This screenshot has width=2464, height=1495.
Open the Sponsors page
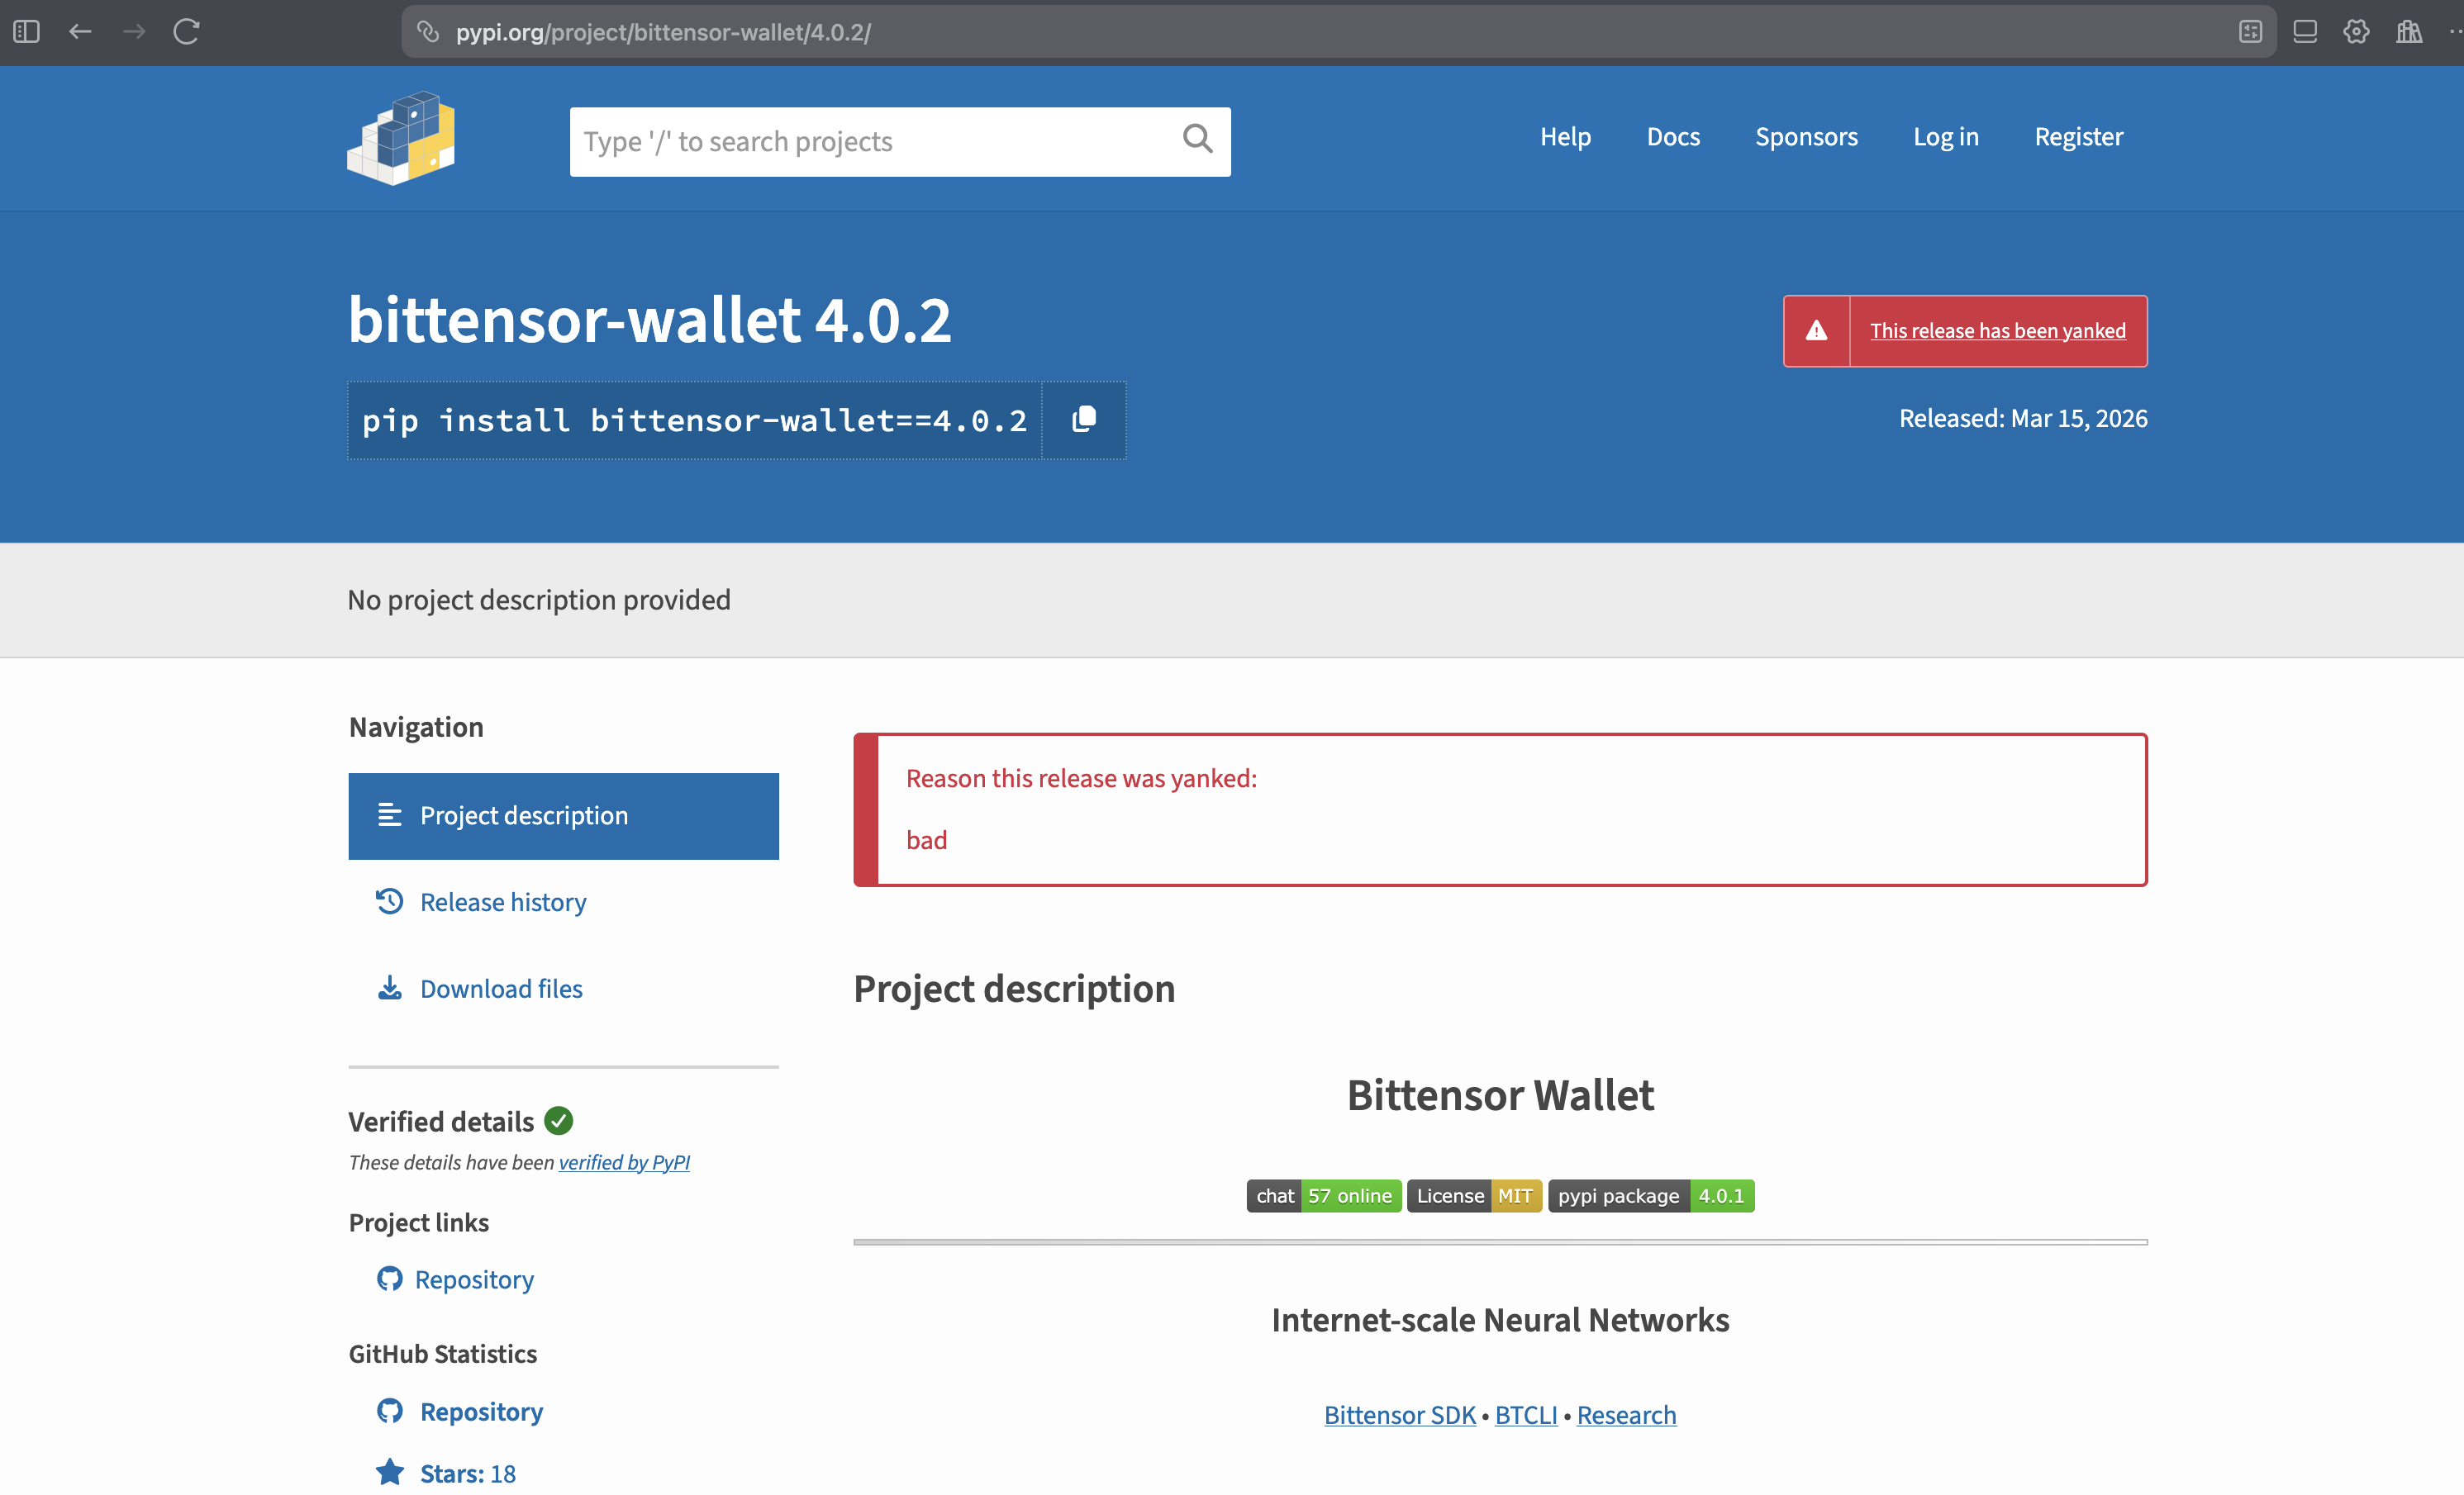[x=1806, y=137]
